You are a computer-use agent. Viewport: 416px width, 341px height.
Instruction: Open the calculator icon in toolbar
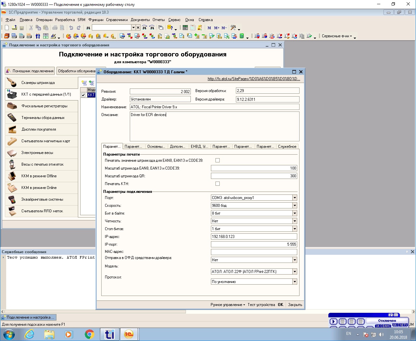click(185, 28)
